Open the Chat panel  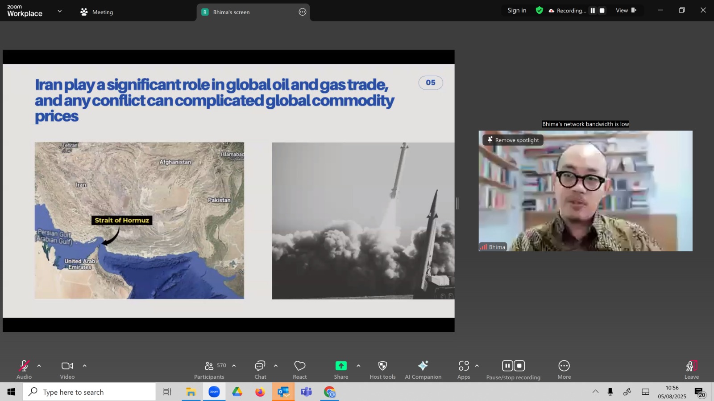260,370
